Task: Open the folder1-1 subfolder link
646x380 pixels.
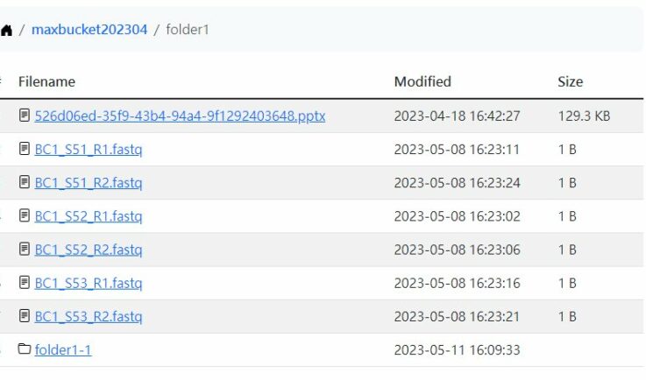Action: pos(63,349)
